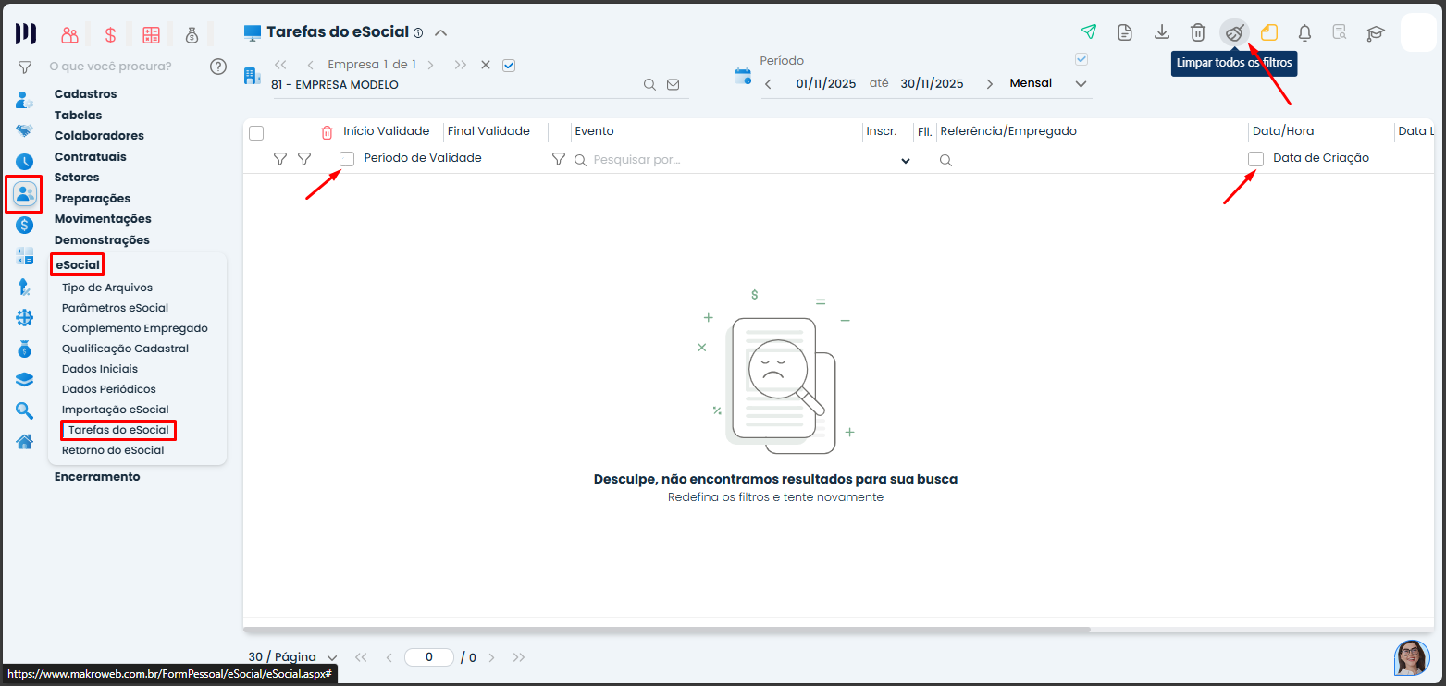The image size is (1446, 686).
Task: Open the arrow-percent sidebar module
Action: 24,288
